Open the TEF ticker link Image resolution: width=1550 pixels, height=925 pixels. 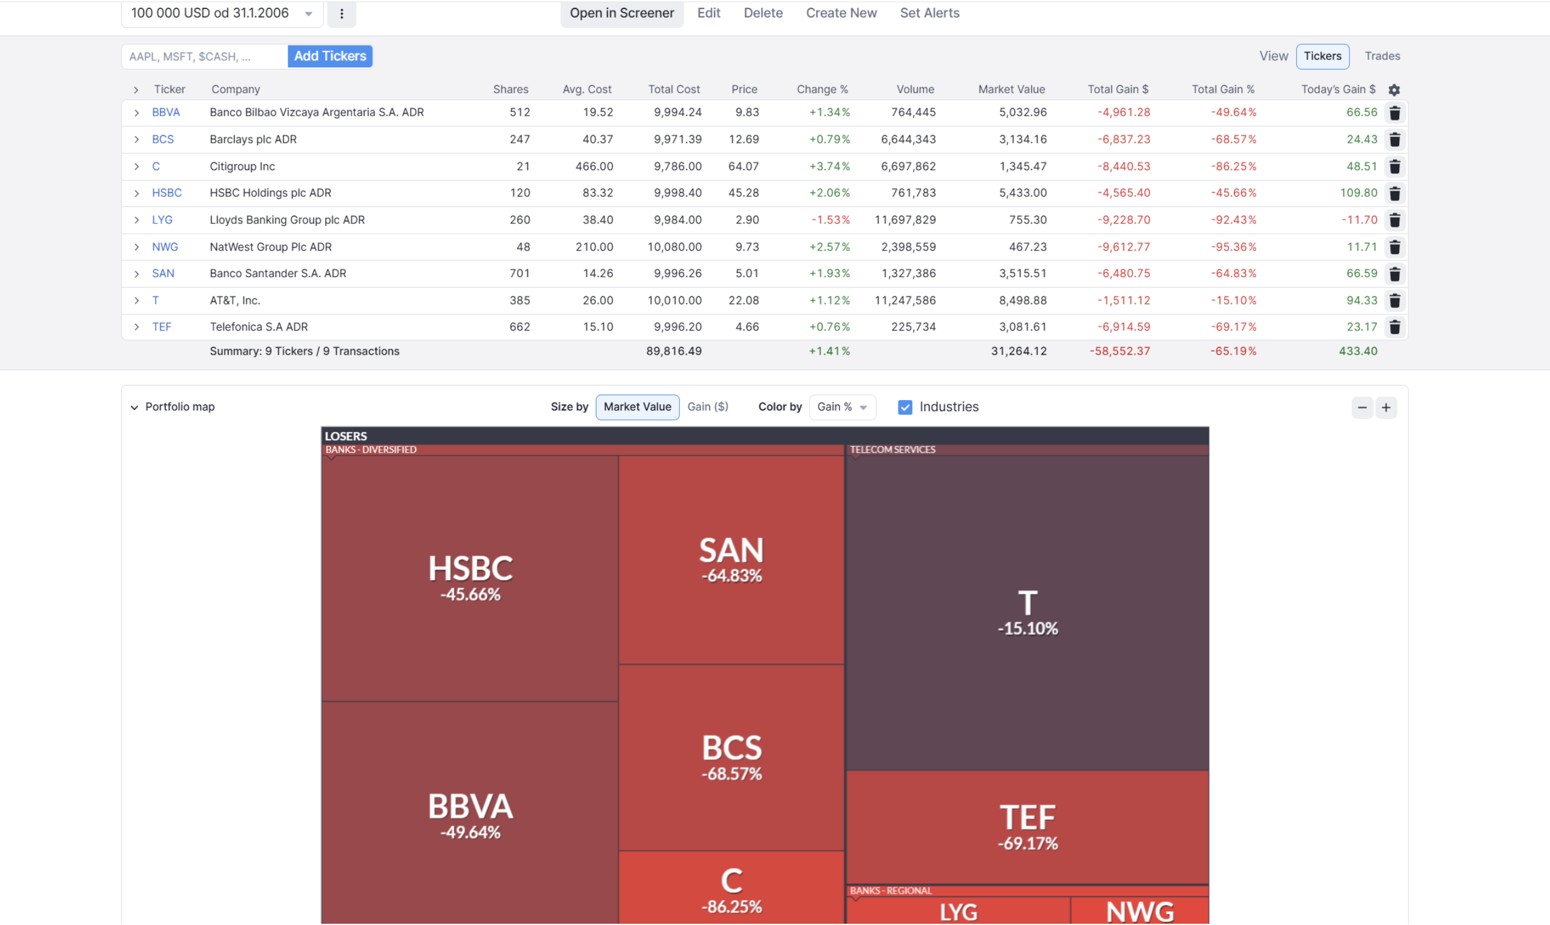[162, 327]
